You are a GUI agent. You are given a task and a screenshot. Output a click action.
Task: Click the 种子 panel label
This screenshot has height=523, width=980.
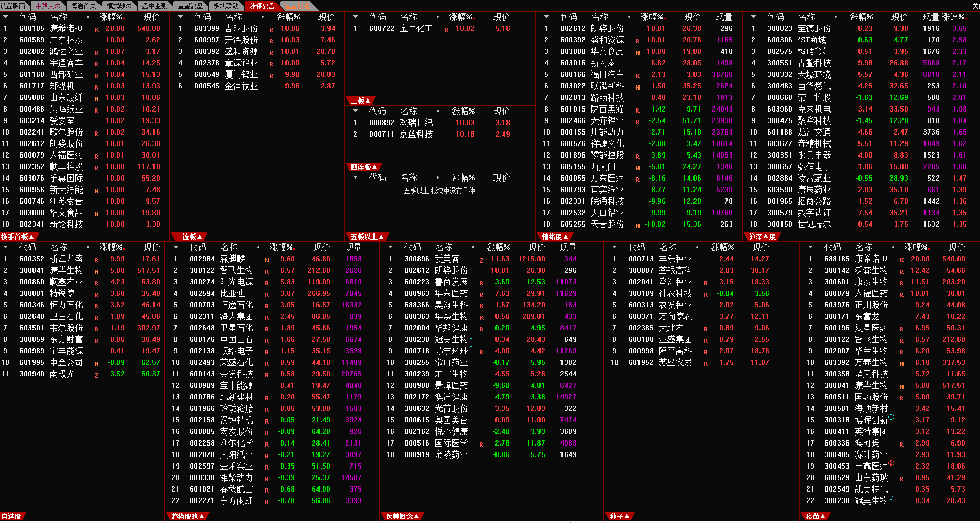(x=619, y=516)
